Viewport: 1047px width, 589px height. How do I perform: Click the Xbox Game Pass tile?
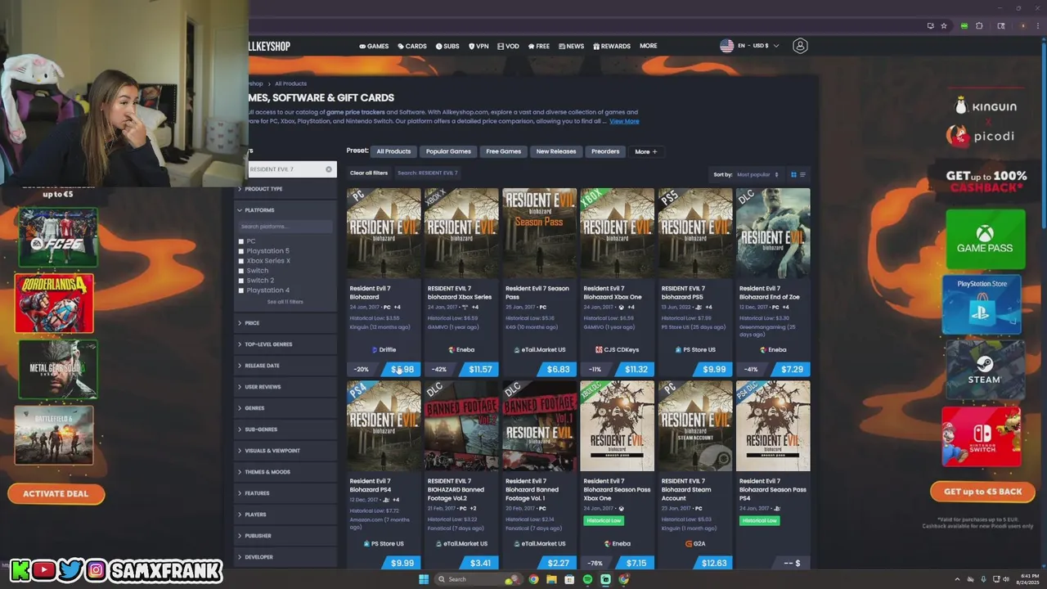point(985,240)
